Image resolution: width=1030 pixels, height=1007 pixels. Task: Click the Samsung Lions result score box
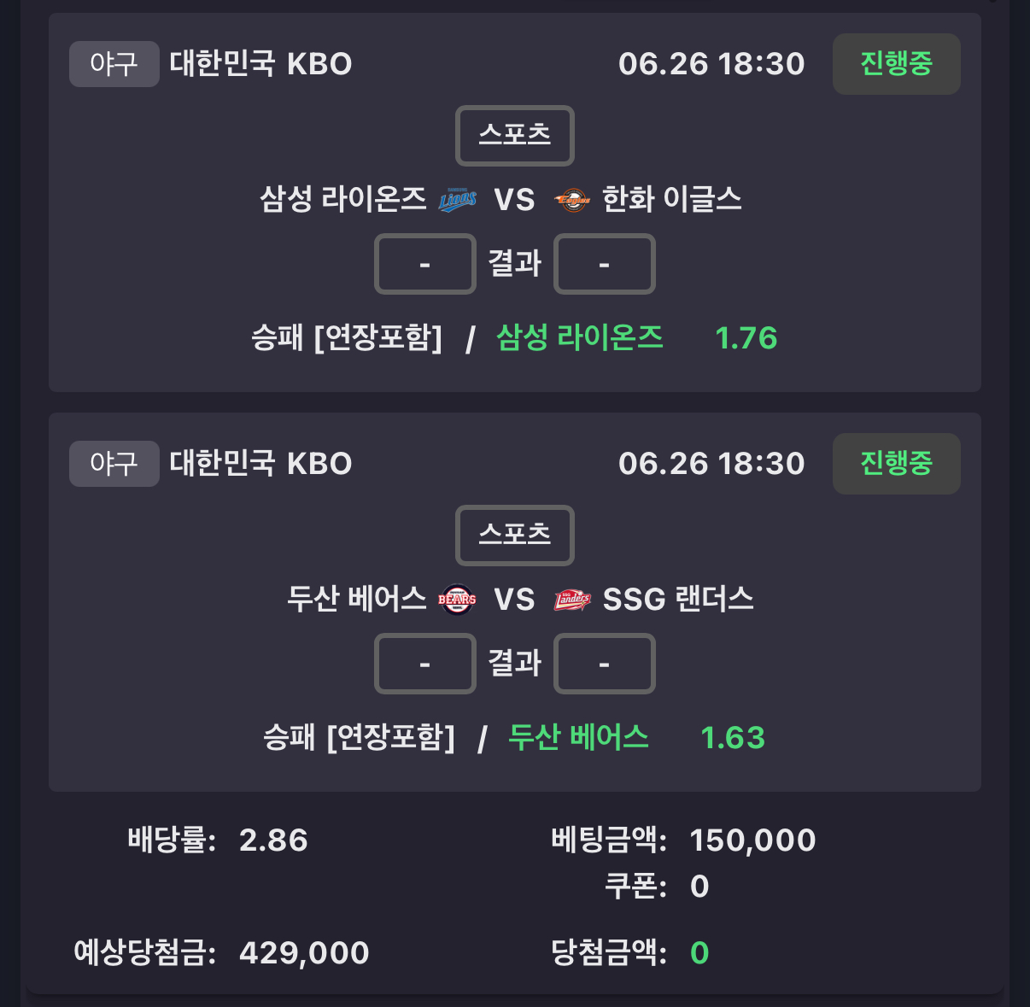pyautogui.click(x=425, y=264)
